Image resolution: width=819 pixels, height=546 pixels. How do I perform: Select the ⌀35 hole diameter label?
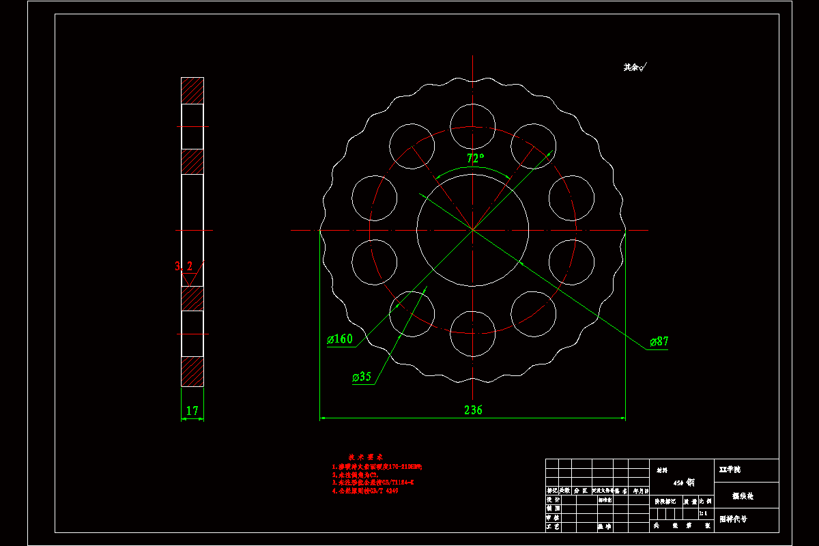pyautogui.click(x=362, y=377)
